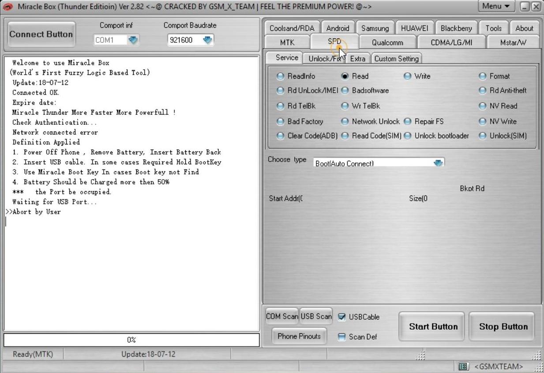Open the Choose type Boot(Auto Connect) dropdown
544x373 pixels.
[438, 163]
